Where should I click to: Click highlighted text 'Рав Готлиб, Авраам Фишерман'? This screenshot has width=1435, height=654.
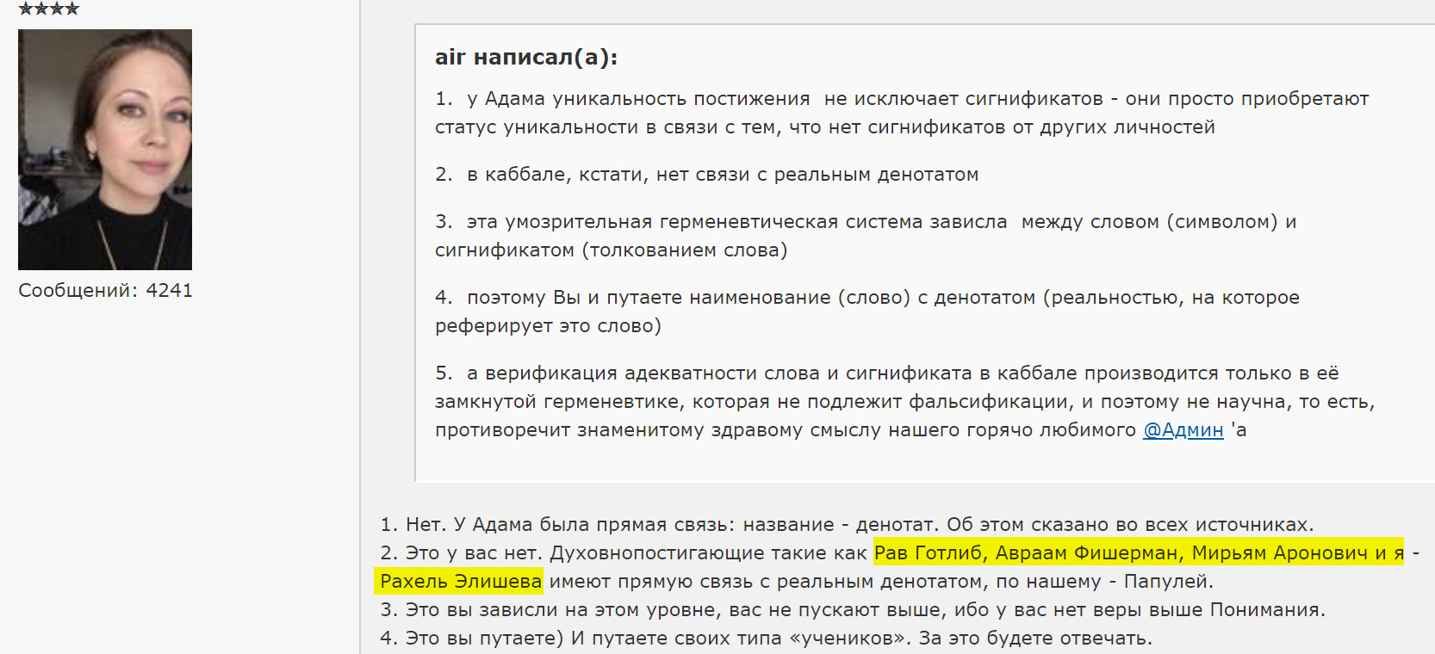pos(1139,552)
